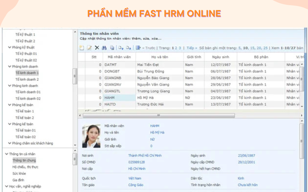Select Tổ kế toán 1 in tree
The height and width of the screenshot is (192, 308).
[25, 111]
